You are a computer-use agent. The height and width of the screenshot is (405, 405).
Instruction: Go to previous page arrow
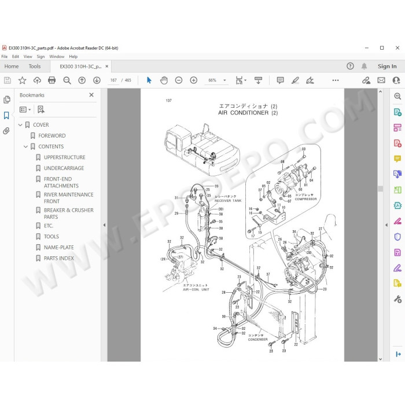point(82,80)
